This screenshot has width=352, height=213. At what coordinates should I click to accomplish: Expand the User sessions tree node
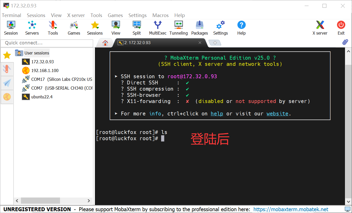pyautogui.click(x=37, y=53)
